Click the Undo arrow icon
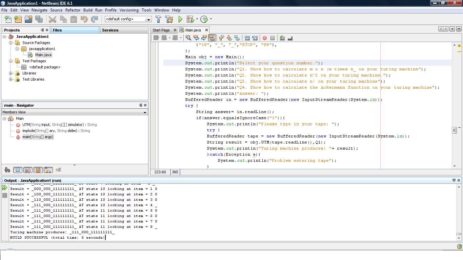The height and width of the screenshot is (260, 463). tap(84, 19)
